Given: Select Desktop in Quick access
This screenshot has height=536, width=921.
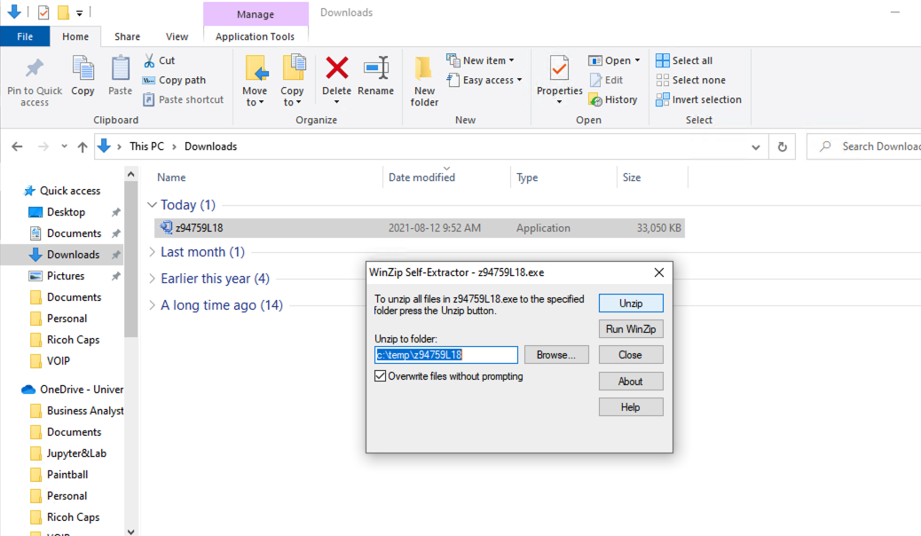Looking at the screenshot, I should (x=66, y=212).
